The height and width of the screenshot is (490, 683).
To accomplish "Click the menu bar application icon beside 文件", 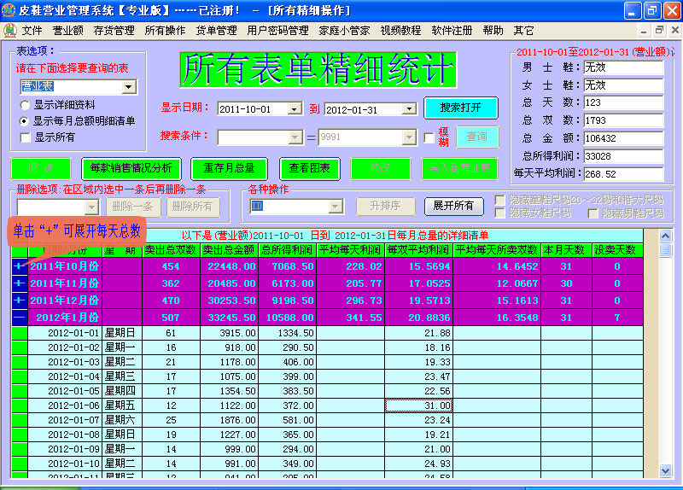I will (x=10, y=31).
